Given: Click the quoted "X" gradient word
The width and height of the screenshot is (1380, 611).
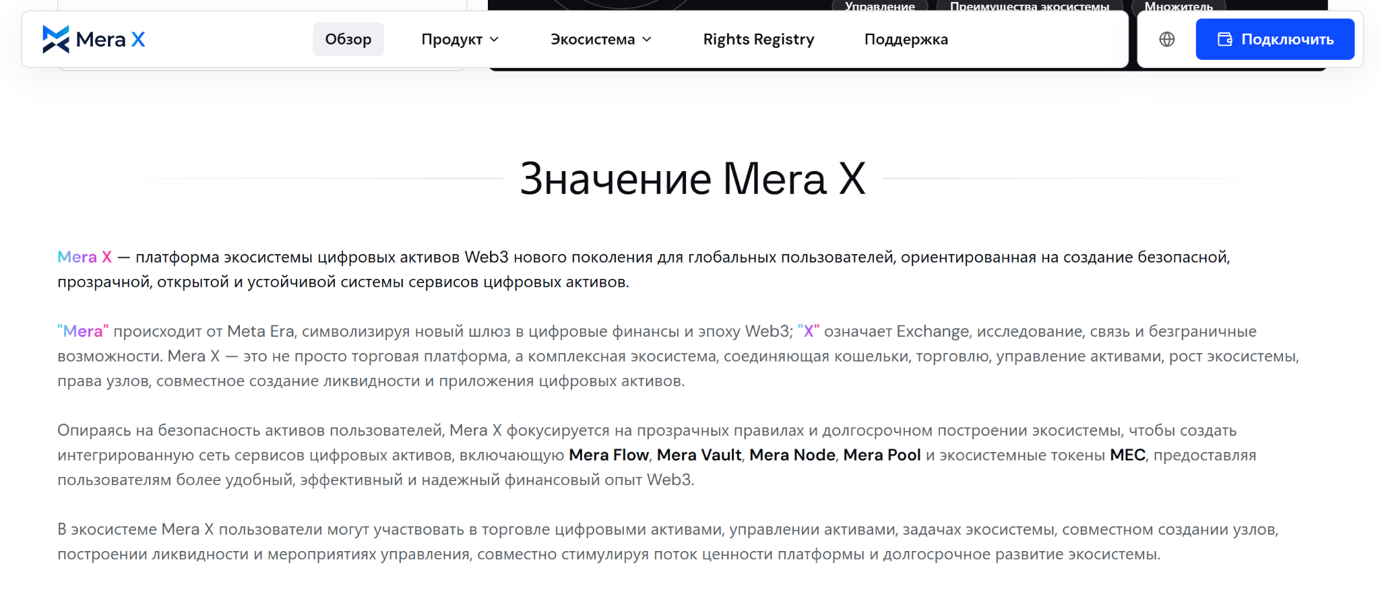Looking at the screenshot, I should pos(809,331).
